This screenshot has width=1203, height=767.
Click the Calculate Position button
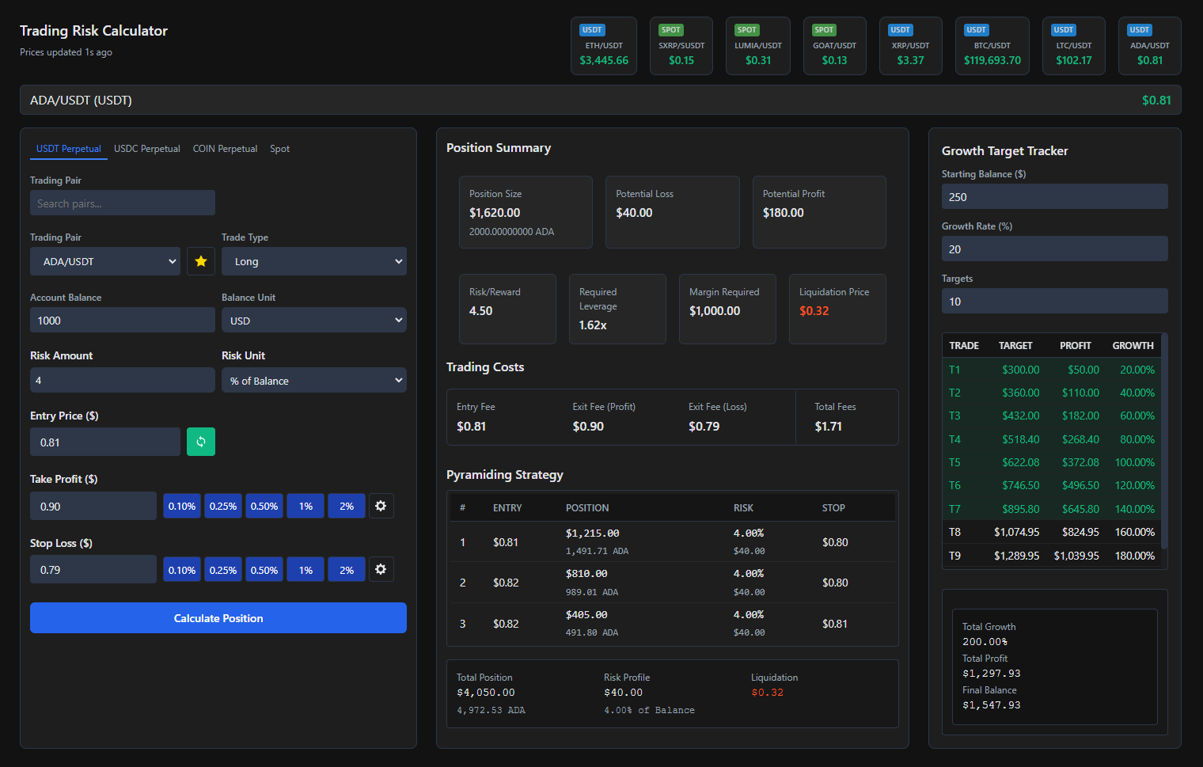[x=218, y=617]
